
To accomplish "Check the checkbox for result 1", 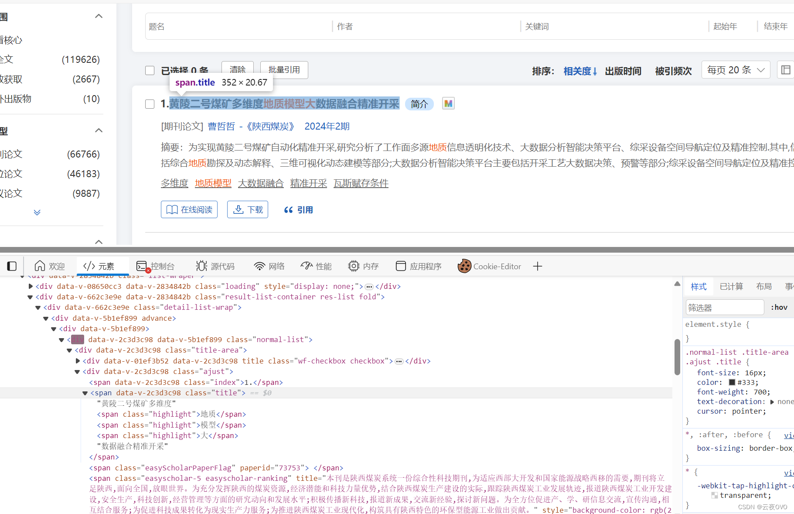I will 150,104.
